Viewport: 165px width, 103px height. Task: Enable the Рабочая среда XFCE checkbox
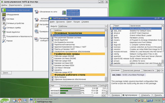coord(52,72)
